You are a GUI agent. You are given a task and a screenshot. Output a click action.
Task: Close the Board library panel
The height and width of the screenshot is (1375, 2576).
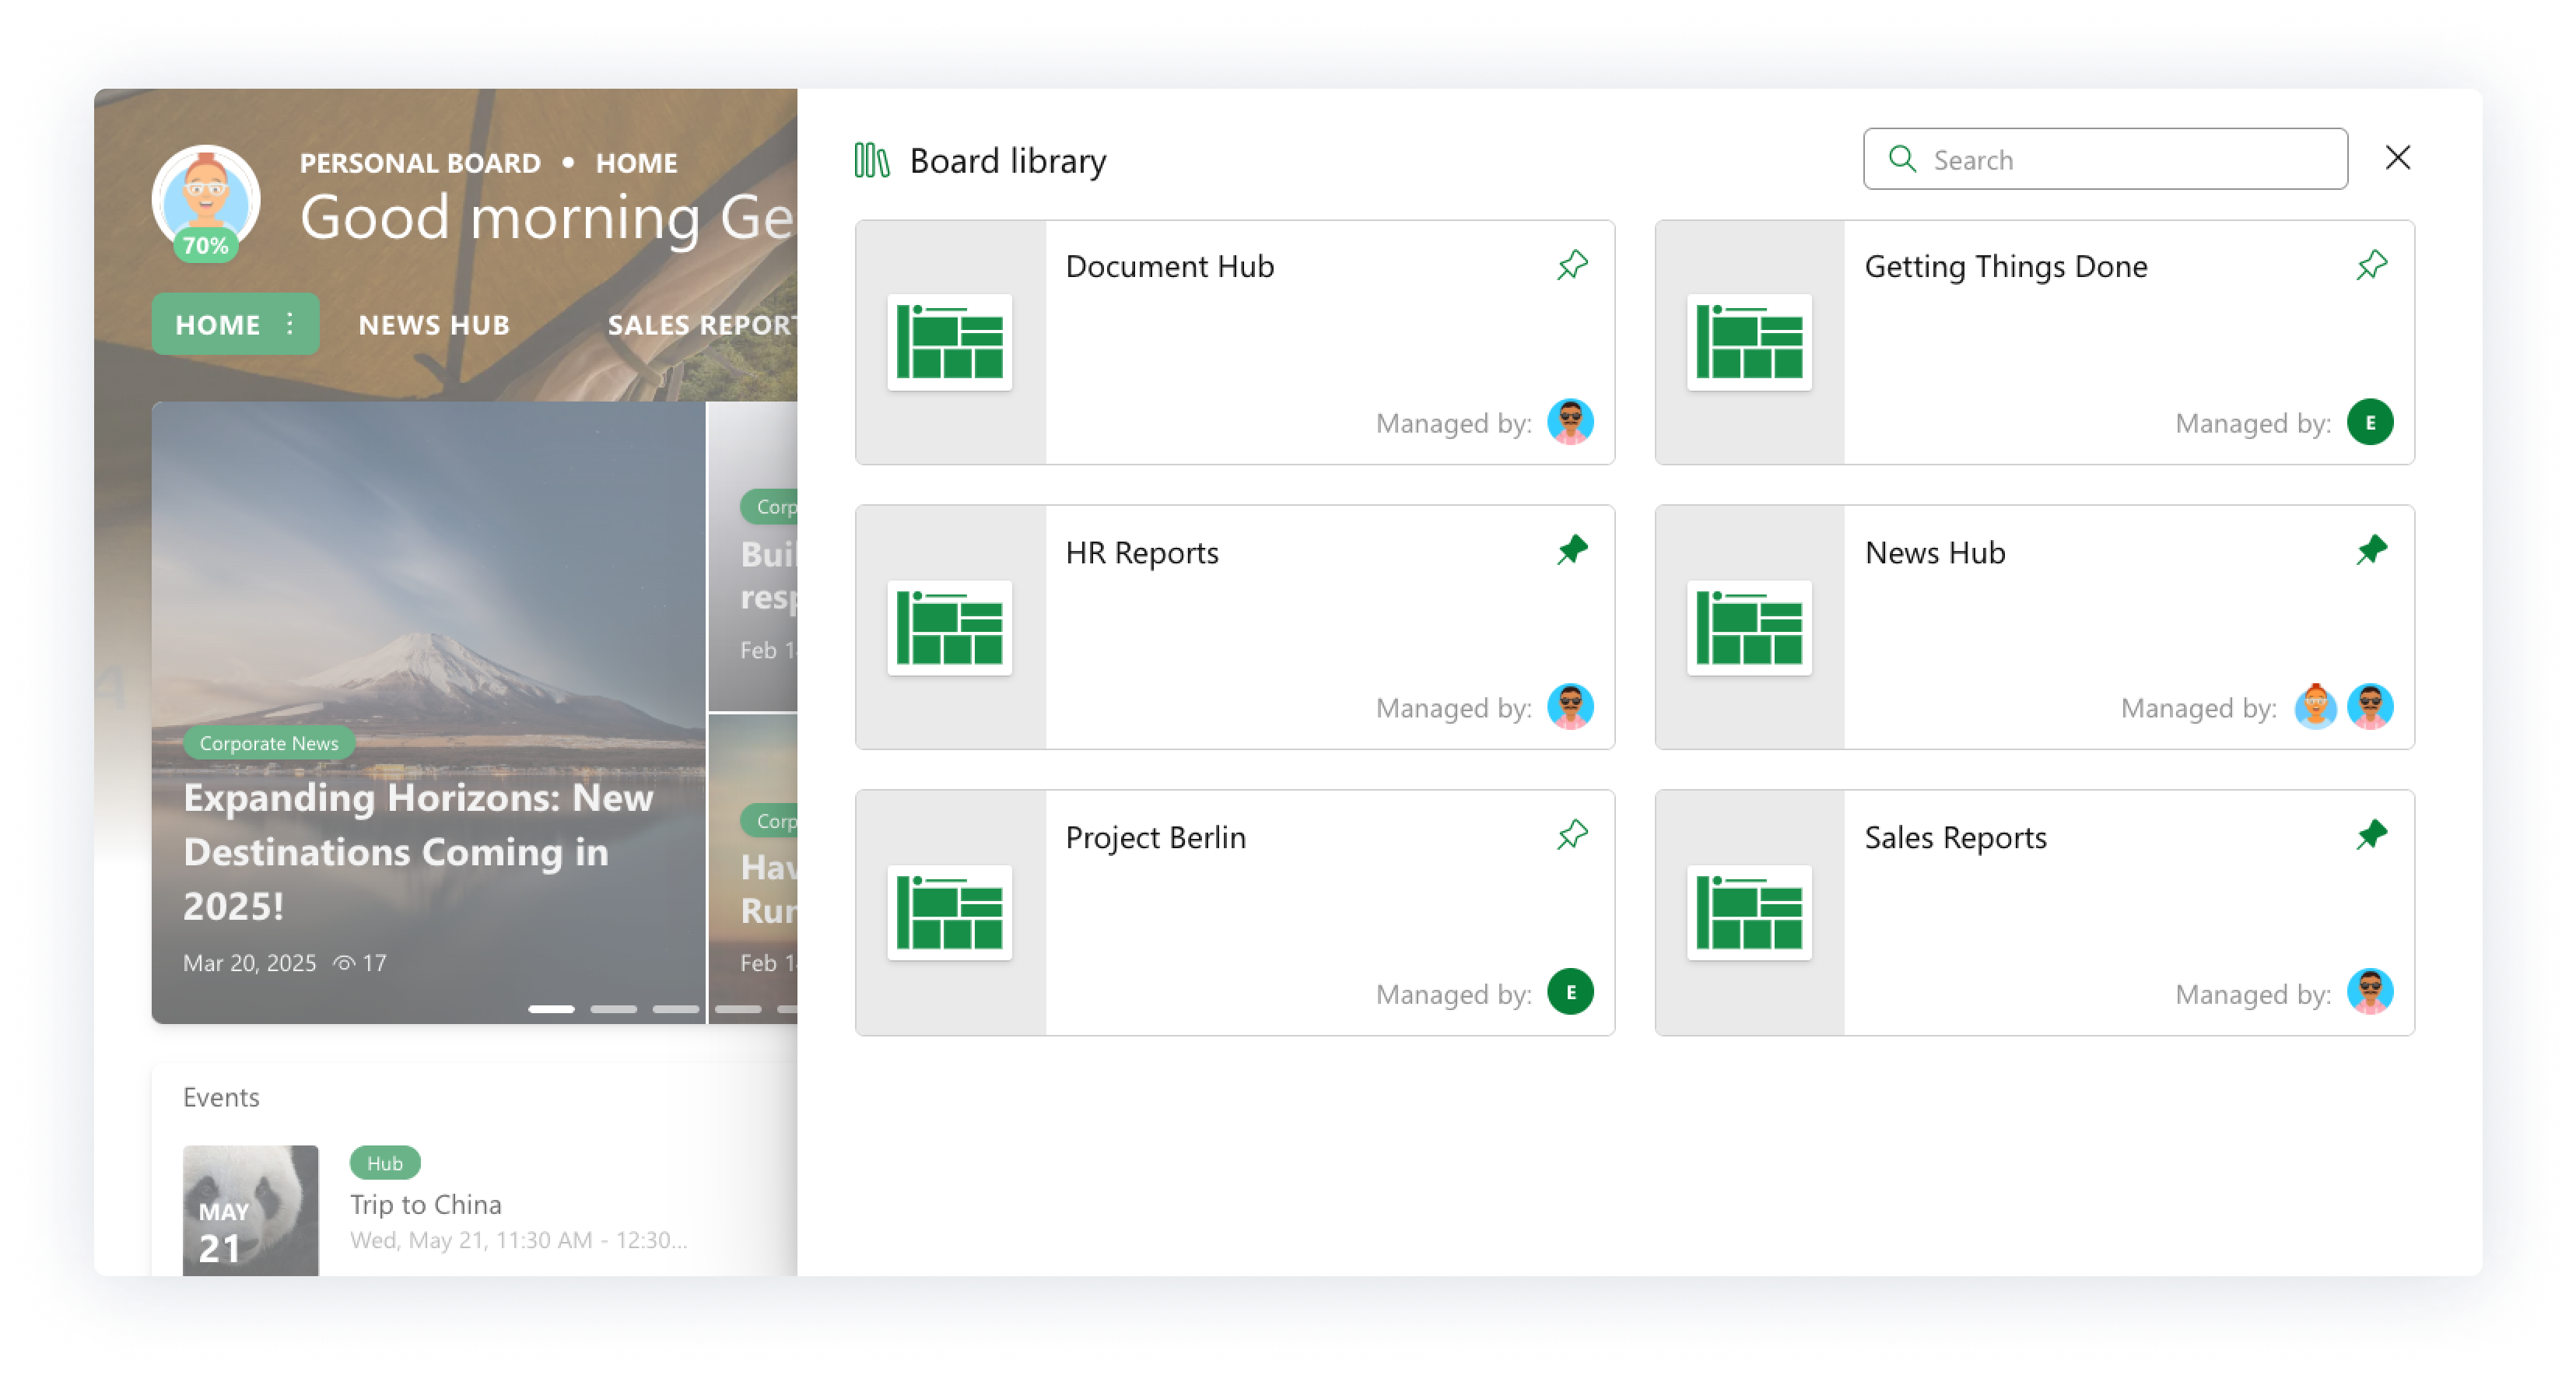(x=2398, y=158)
